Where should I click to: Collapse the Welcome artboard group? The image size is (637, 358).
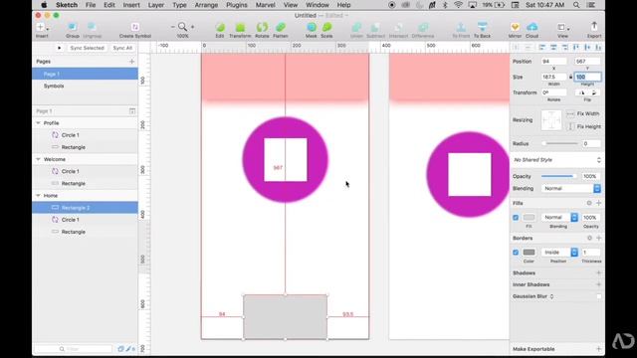pos(38,159)
